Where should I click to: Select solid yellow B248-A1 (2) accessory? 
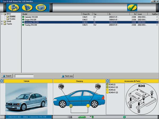point(112,92)
